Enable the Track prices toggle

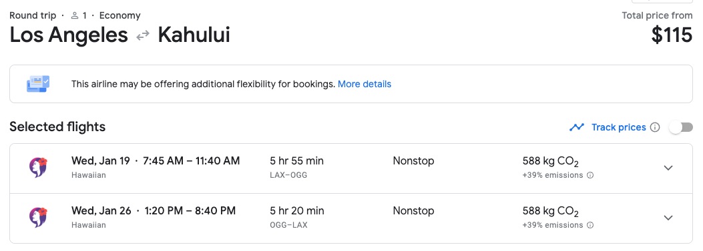pyautogui.click(x=680, y=128)
